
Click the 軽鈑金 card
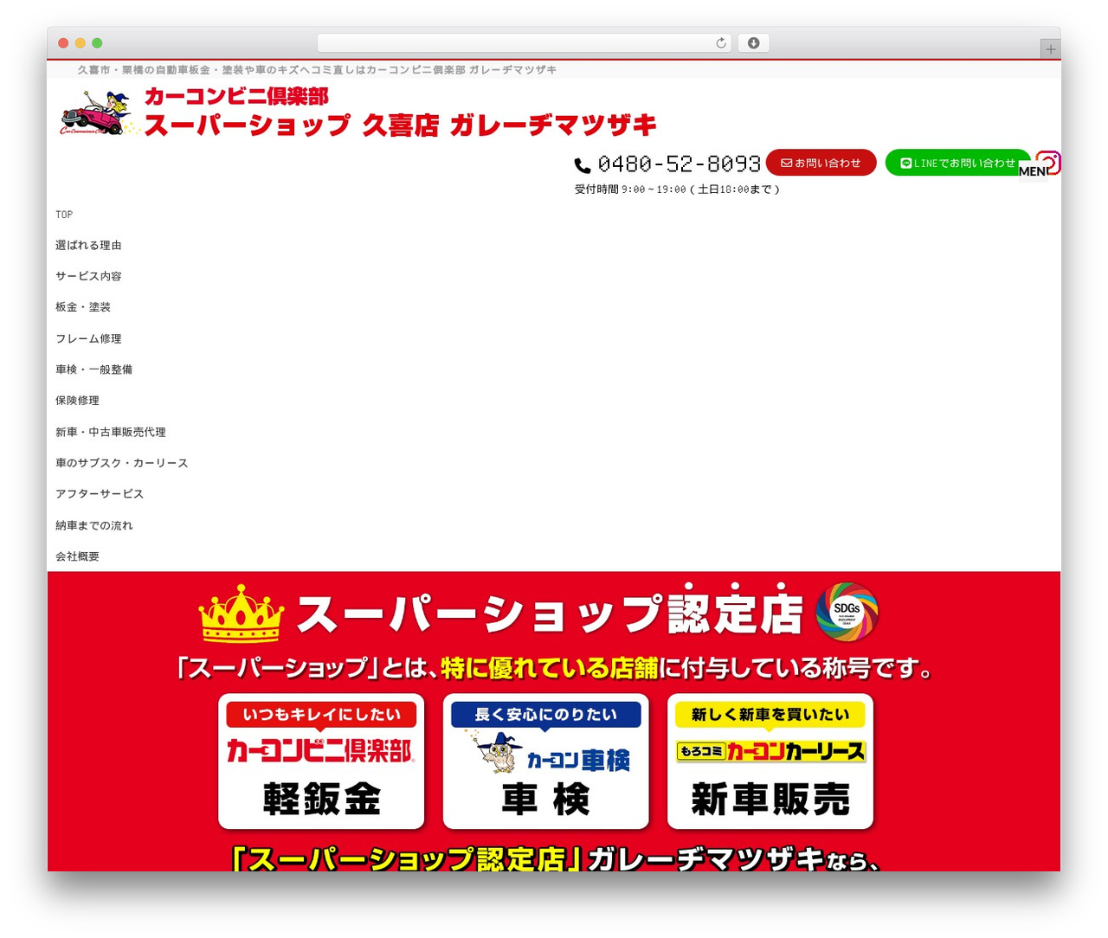[x=321, y=761]
